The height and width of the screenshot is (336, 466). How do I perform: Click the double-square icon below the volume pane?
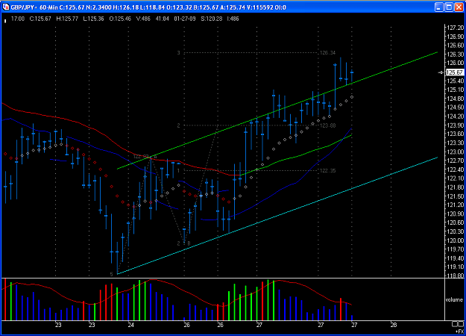(459, 324)
